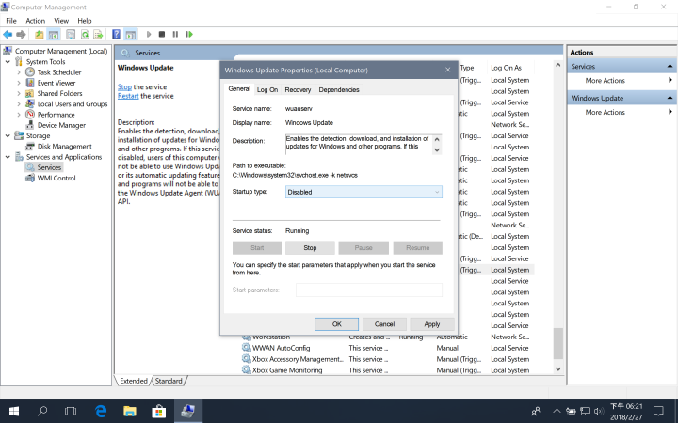Click the Properties toolbar icon
This screenshot has height=423, width=678.
click(x=71, y=34)
